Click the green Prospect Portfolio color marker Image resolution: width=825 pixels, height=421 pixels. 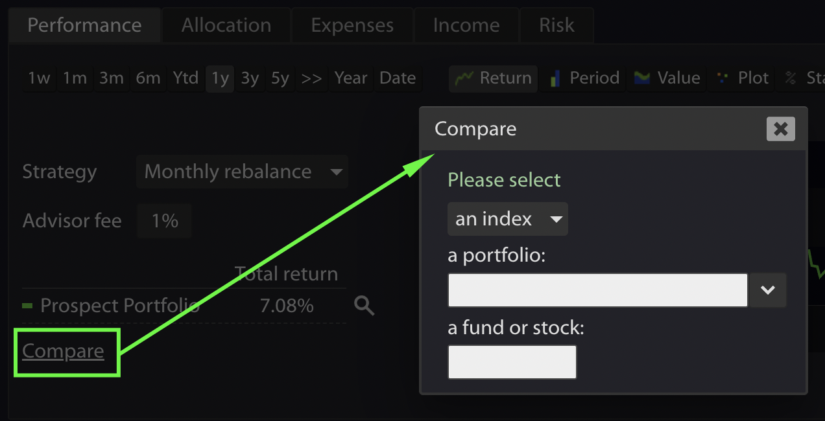(x=27, y=306)
